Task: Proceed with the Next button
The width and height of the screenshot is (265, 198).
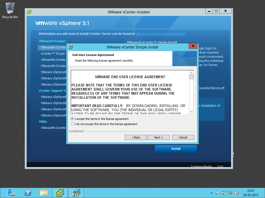Action: [x=159, y=137]
